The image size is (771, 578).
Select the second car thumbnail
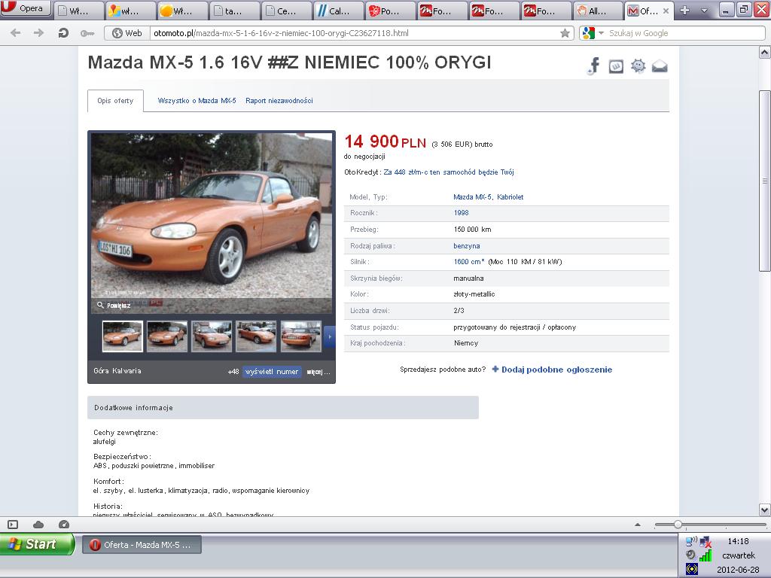click(x=167, y=336)
